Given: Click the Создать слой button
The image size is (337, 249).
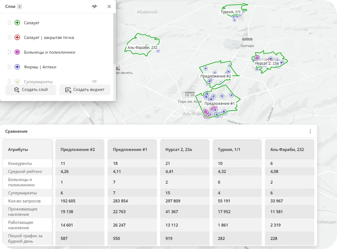Looking at the screenshot, I should point(31,90).
